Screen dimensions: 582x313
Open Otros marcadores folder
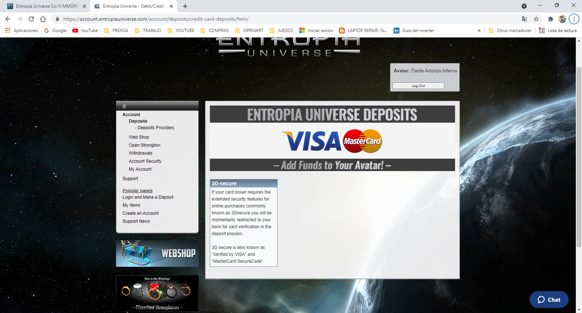click(510, 31)
